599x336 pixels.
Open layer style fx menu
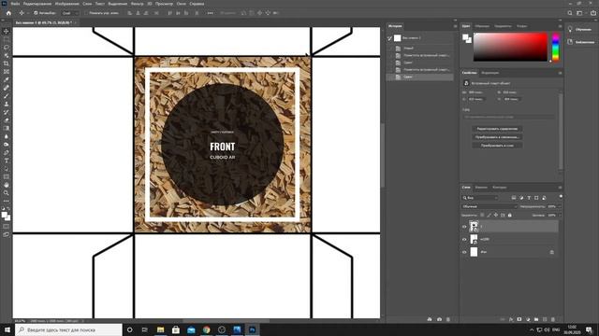click(x=511, y=319)
